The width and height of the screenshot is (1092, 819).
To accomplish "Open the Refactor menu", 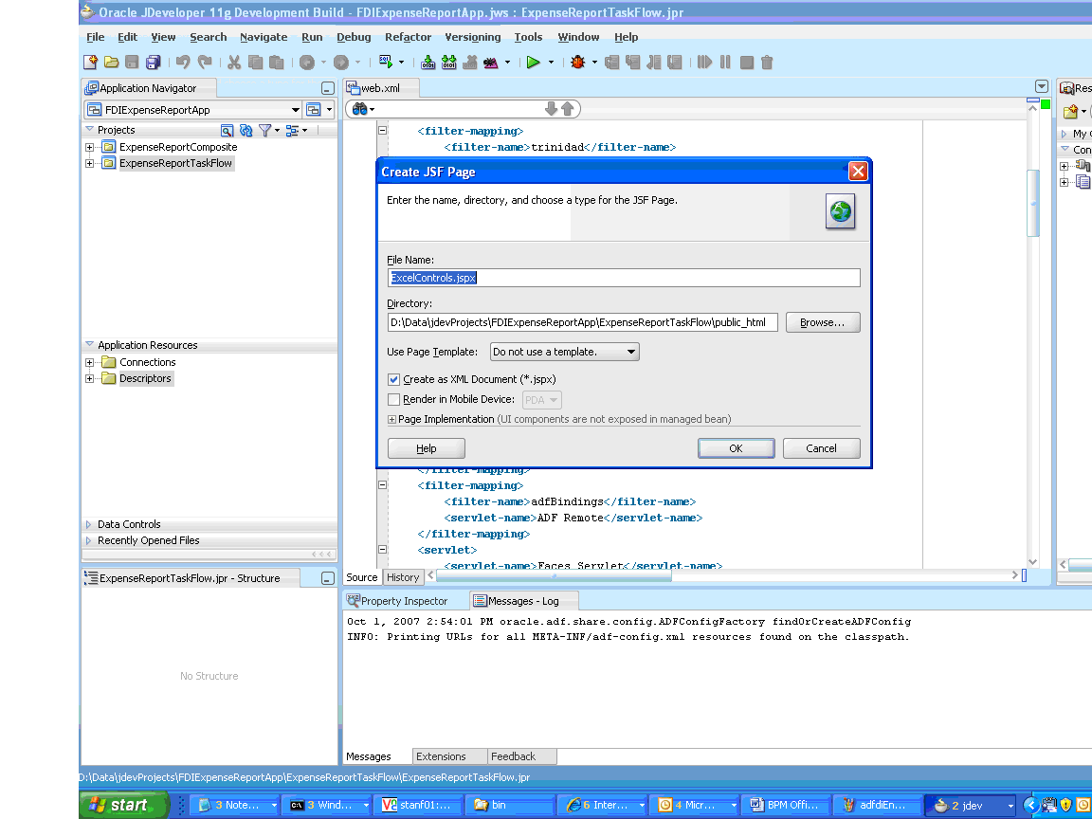I will [x=409, y=37].
